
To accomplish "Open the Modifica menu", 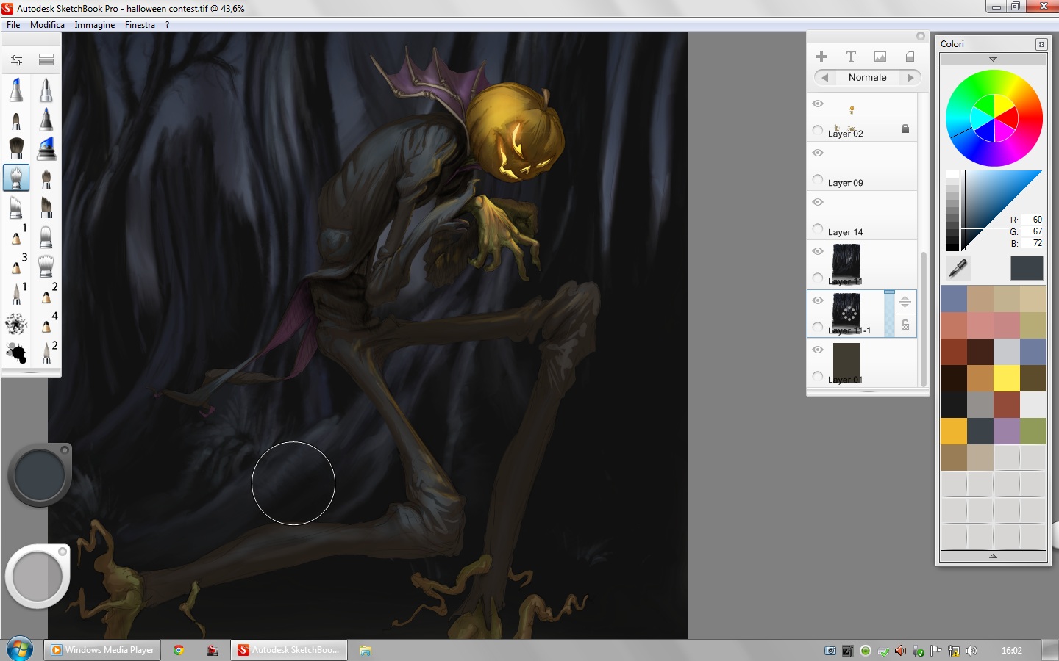I will [47, 24].
